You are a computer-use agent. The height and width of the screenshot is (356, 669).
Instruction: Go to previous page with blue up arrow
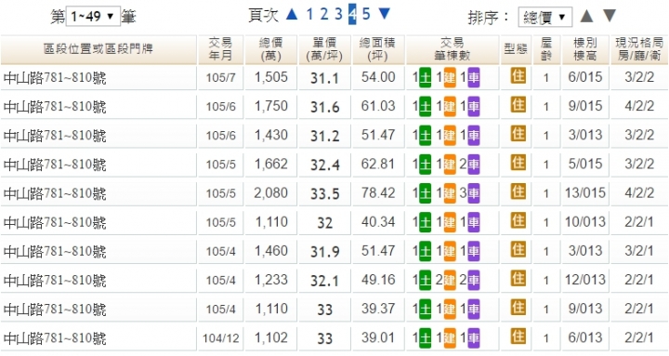point(292,14)
